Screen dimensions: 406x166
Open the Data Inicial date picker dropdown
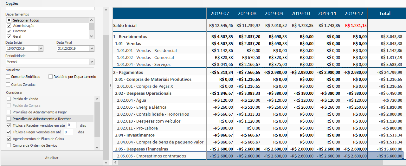(x=41, y=48)
